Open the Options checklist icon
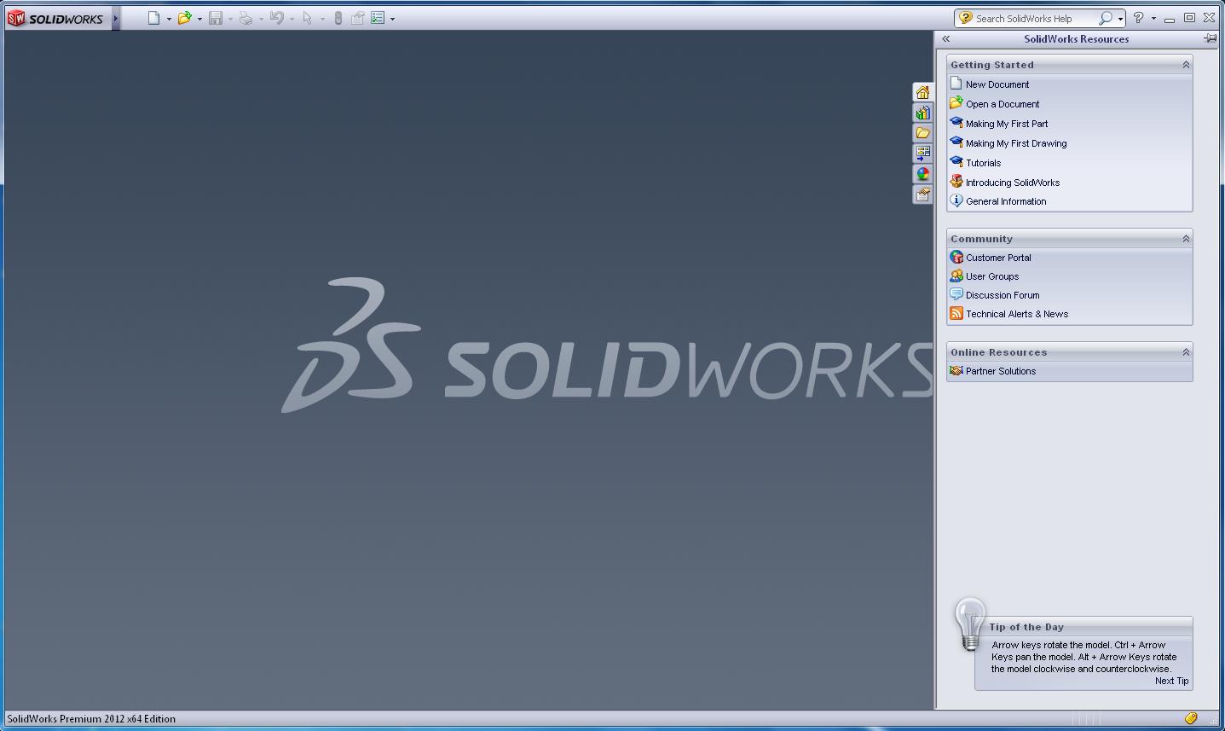 pos(378,18)
